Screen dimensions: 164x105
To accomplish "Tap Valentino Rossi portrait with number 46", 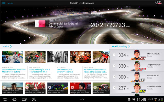I will [138, 88].
